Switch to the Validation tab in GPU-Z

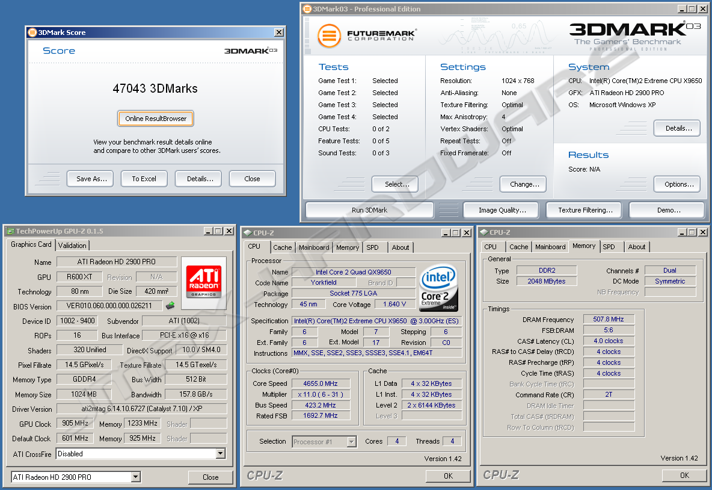(x=72, y=246)
